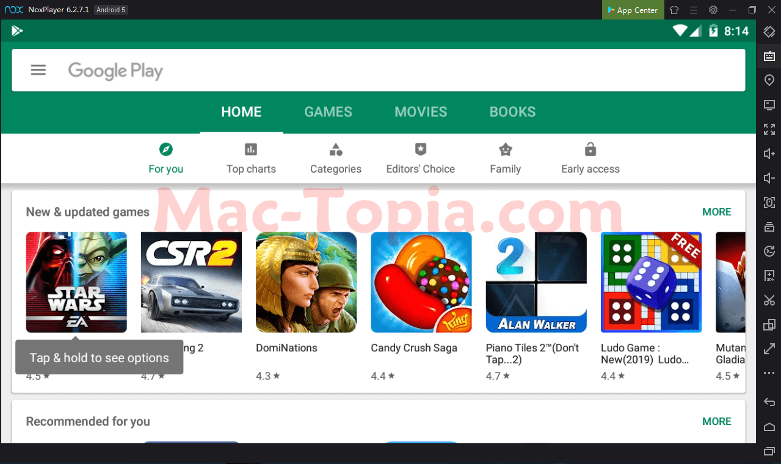Open the Google Play hamburger menu
The height and width of the screenshot is (464, 781).
(x=38, y=70)
